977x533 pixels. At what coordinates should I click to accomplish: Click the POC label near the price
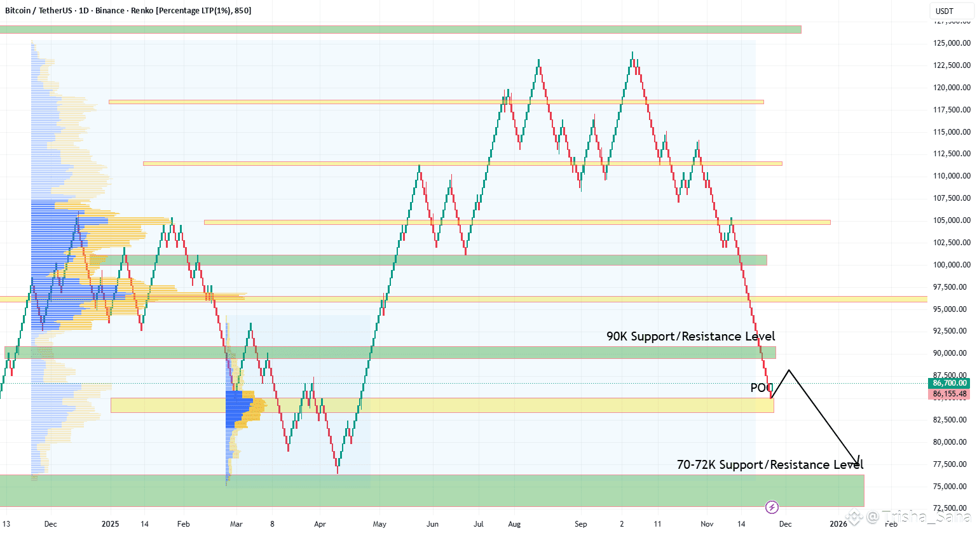(x=761, y=388)
